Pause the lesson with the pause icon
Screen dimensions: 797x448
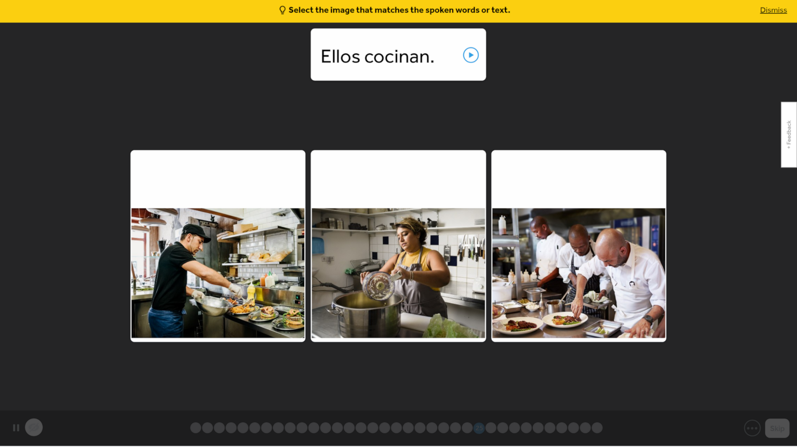(x=16, y=428)
